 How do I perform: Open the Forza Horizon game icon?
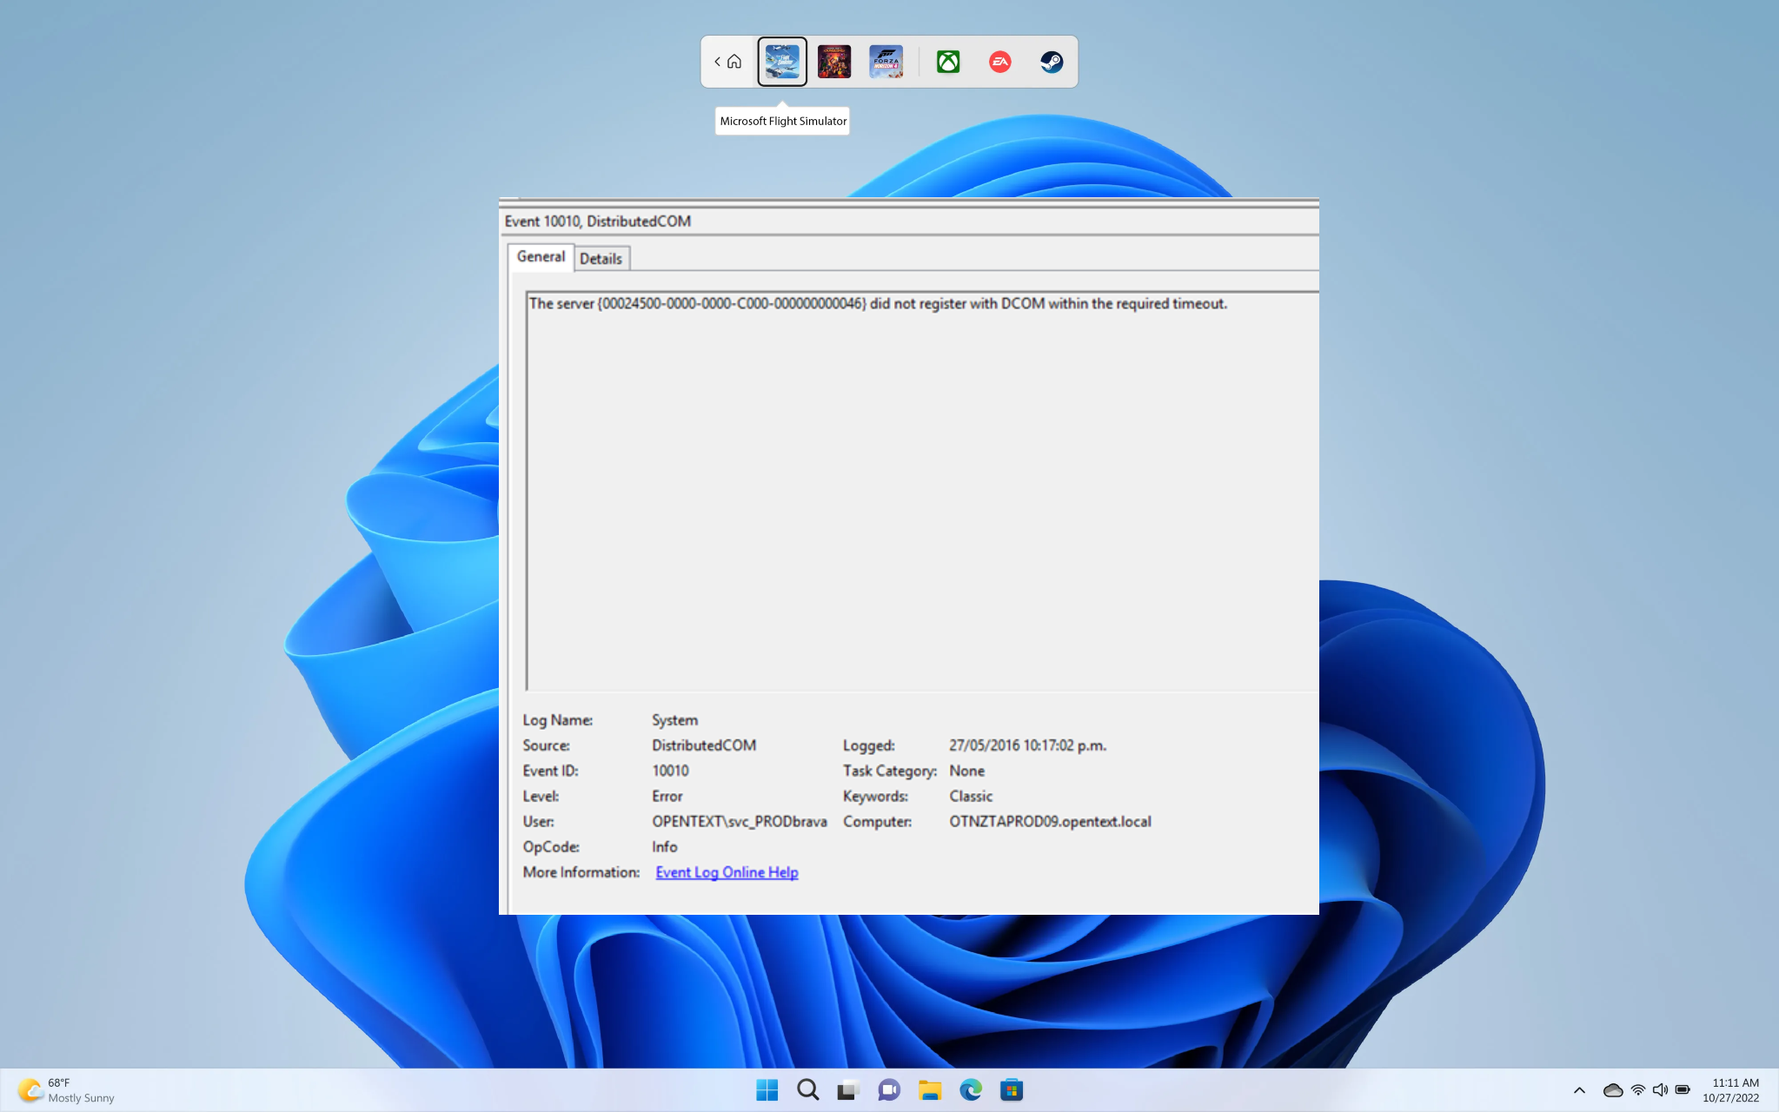click(x=886, y=62)
